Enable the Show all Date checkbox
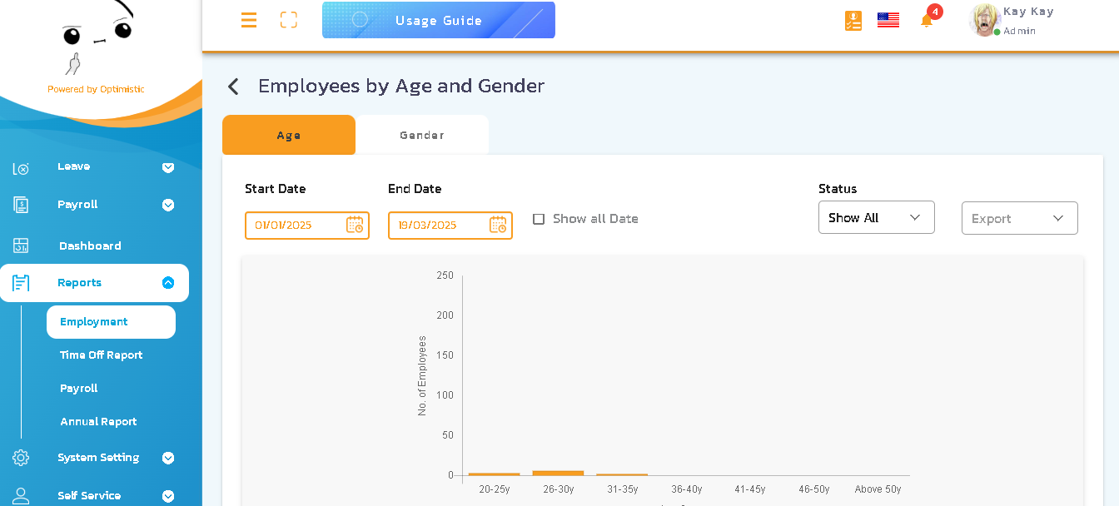 point(539,219)
